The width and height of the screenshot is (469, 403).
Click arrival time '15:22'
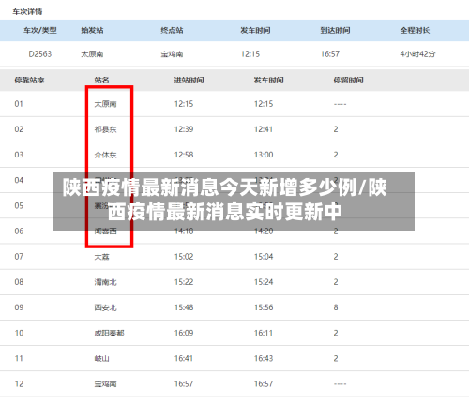pyautogui.click(x=184, y=282)
